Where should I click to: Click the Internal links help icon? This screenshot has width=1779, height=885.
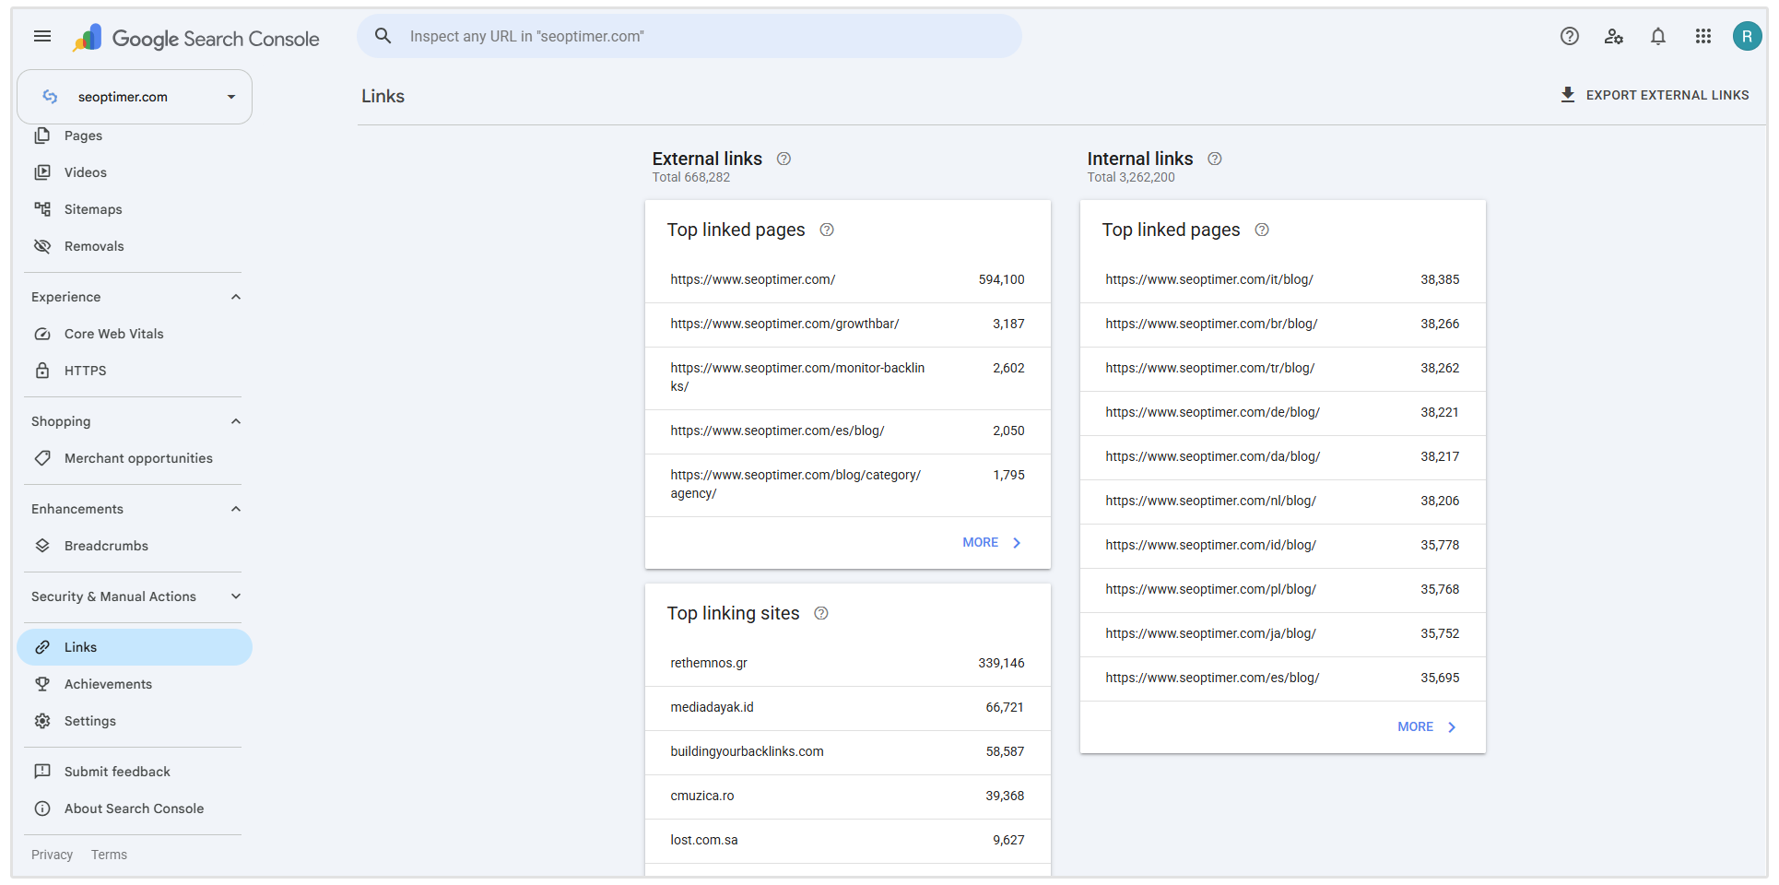tap(1215, 159)
